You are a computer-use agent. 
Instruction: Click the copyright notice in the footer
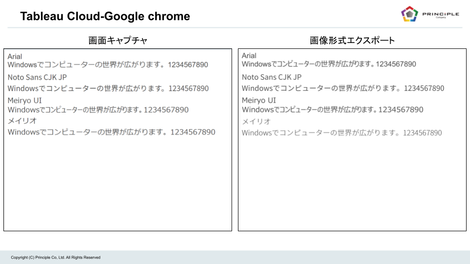click(x=56, y=258)
